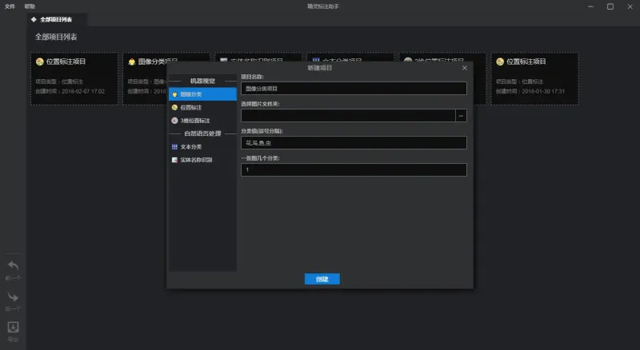Click the diamond icon on 全部项目列表 tab
Image resolution: width=640 pixels, height=350 pixels.
pyautogui.click(x=34, y=20)
